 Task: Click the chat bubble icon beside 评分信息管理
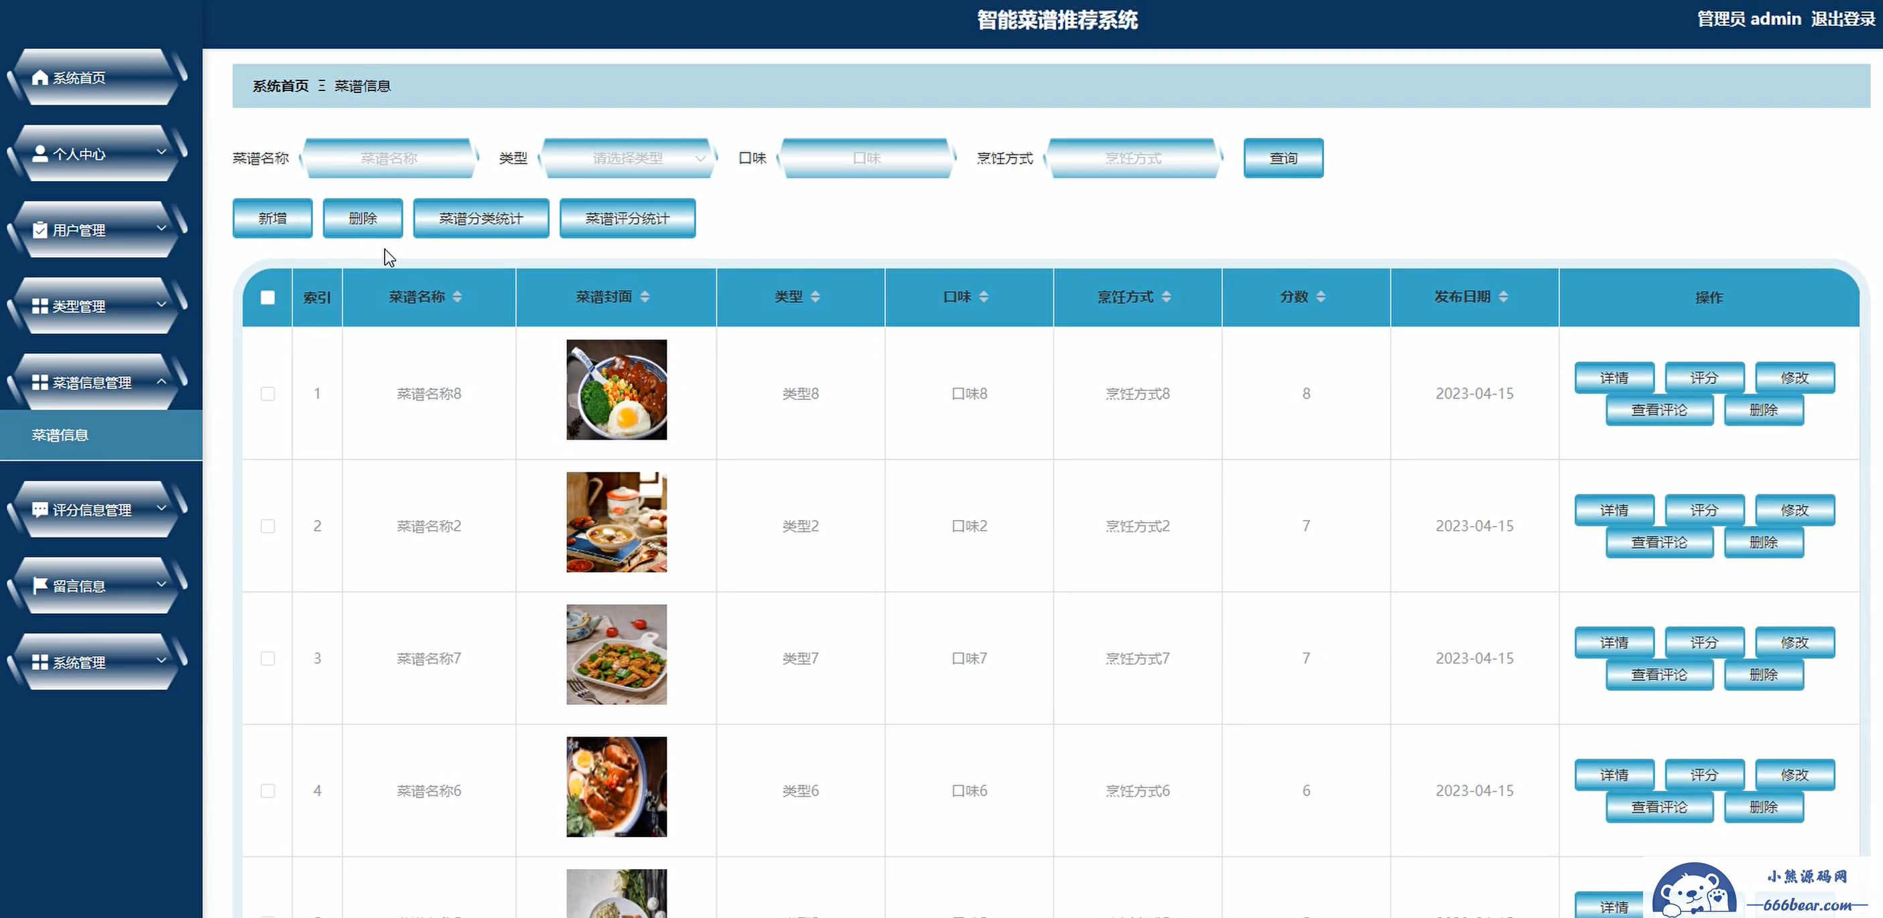(x=40, y=509)
